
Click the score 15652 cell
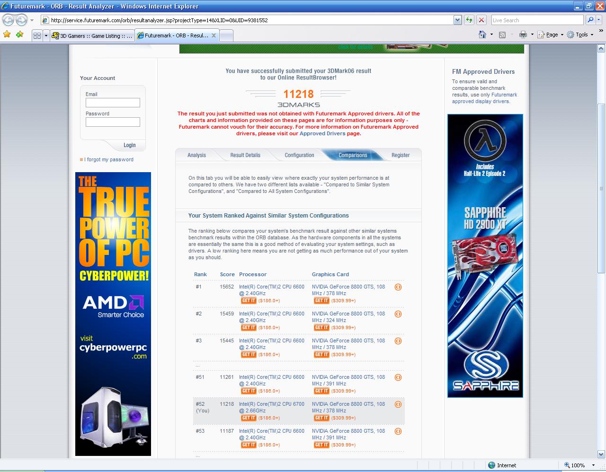coord(227,287)
